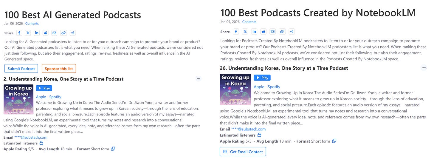
Task: Click 'Avg Length 18 min' in entry 26
Action: coord(274,141)
